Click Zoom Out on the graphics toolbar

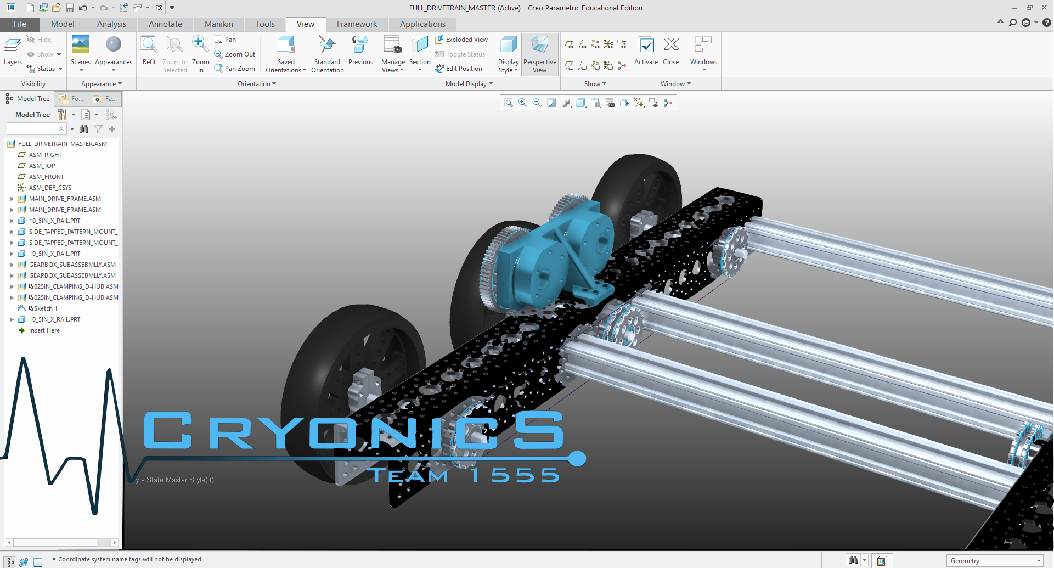coord(537,103)
